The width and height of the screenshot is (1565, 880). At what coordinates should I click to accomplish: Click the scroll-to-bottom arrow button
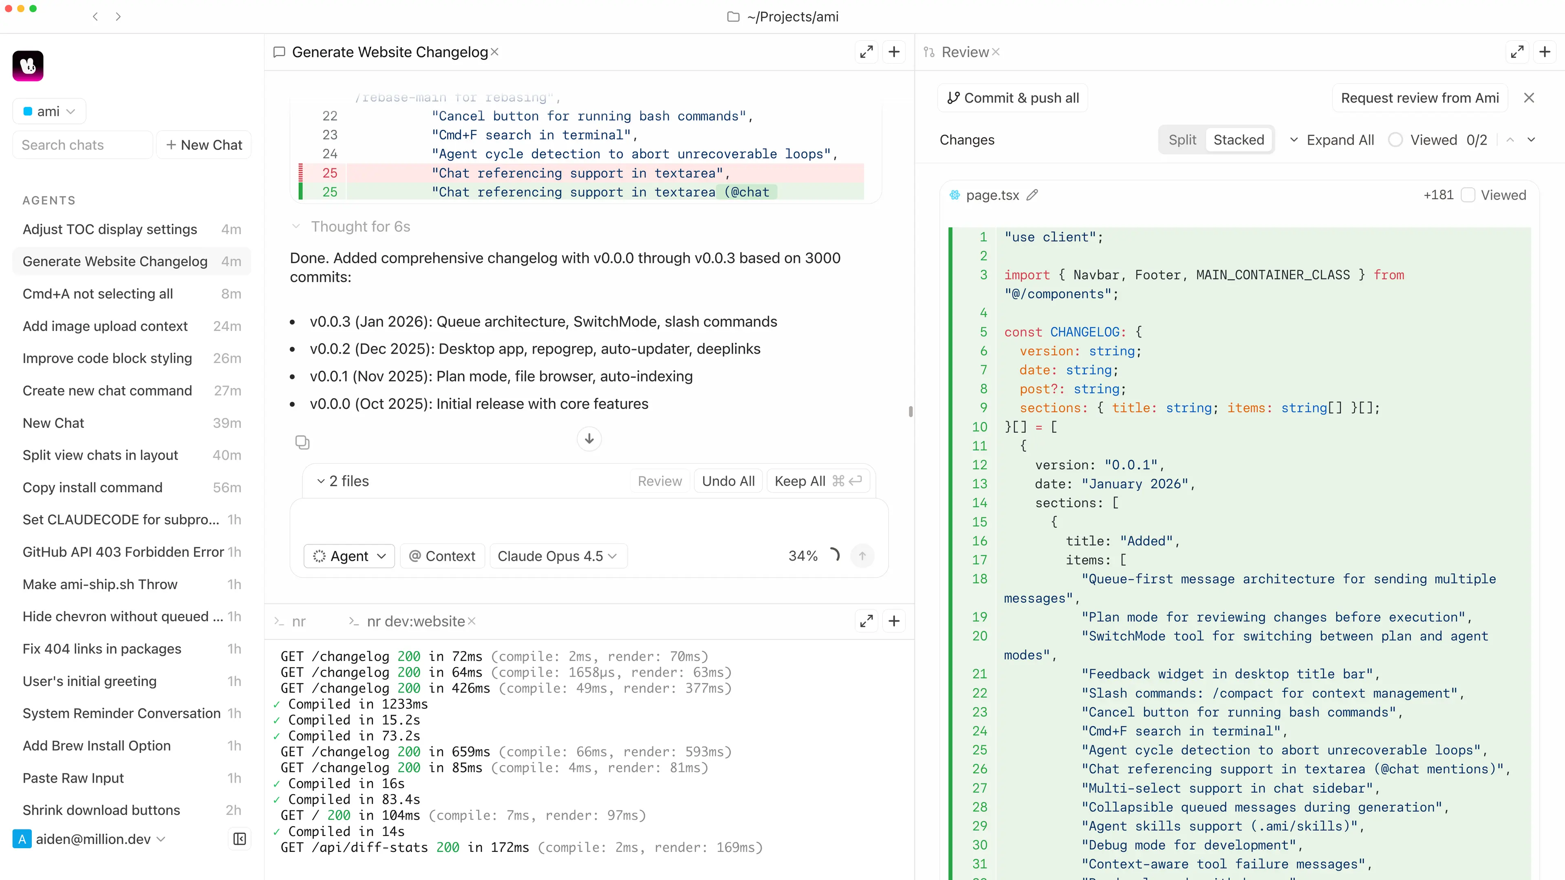point(589,438)
